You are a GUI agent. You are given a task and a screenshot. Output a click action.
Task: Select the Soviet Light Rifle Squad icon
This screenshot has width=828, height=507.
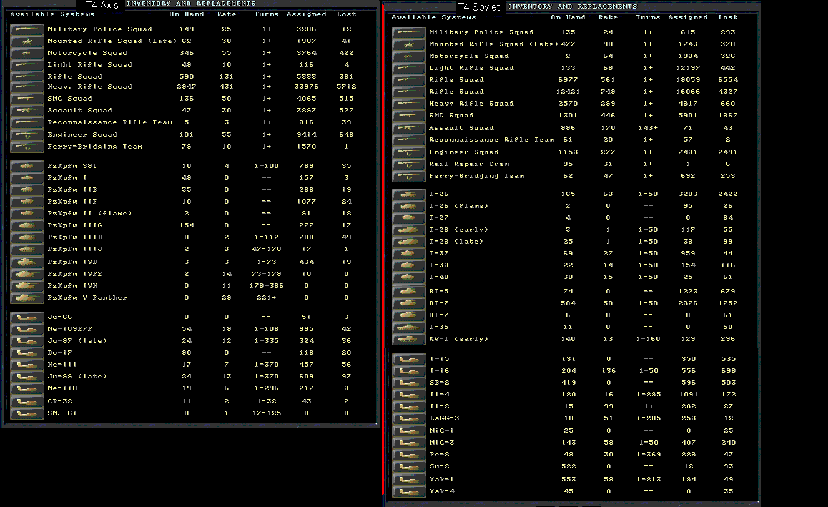pos(409,68)
